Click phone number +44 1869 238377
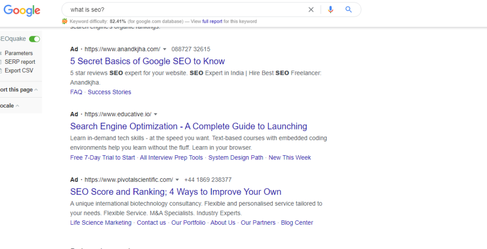 (208, 179)
